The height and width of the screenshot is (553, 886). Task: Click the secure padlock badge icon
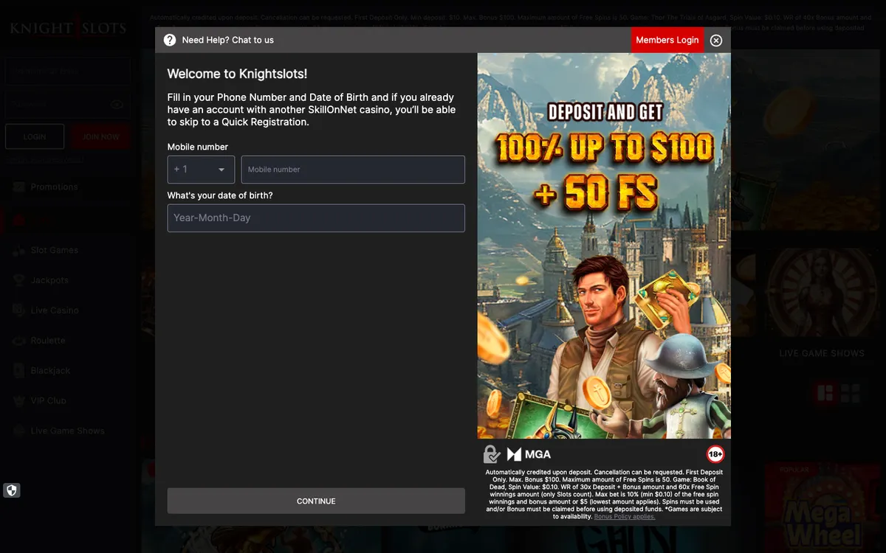point(492,454)
